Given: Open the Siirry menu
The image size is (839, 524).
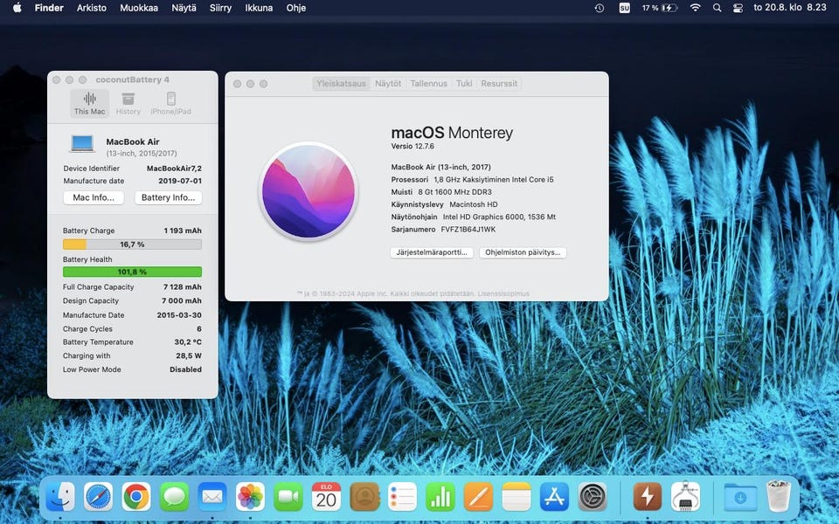Looking at the screenshot, I should (220, 8).
